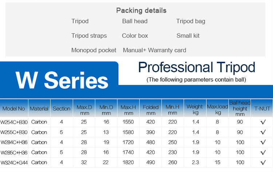
Task: Click the Max.load kg column header
Action: click(x=217, y=109)
